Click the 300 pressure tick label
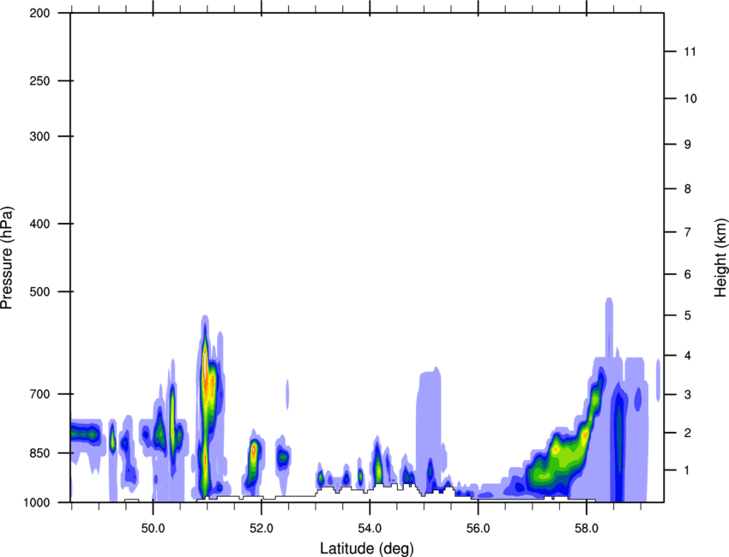729x557 pixels. tap(39, 136)
